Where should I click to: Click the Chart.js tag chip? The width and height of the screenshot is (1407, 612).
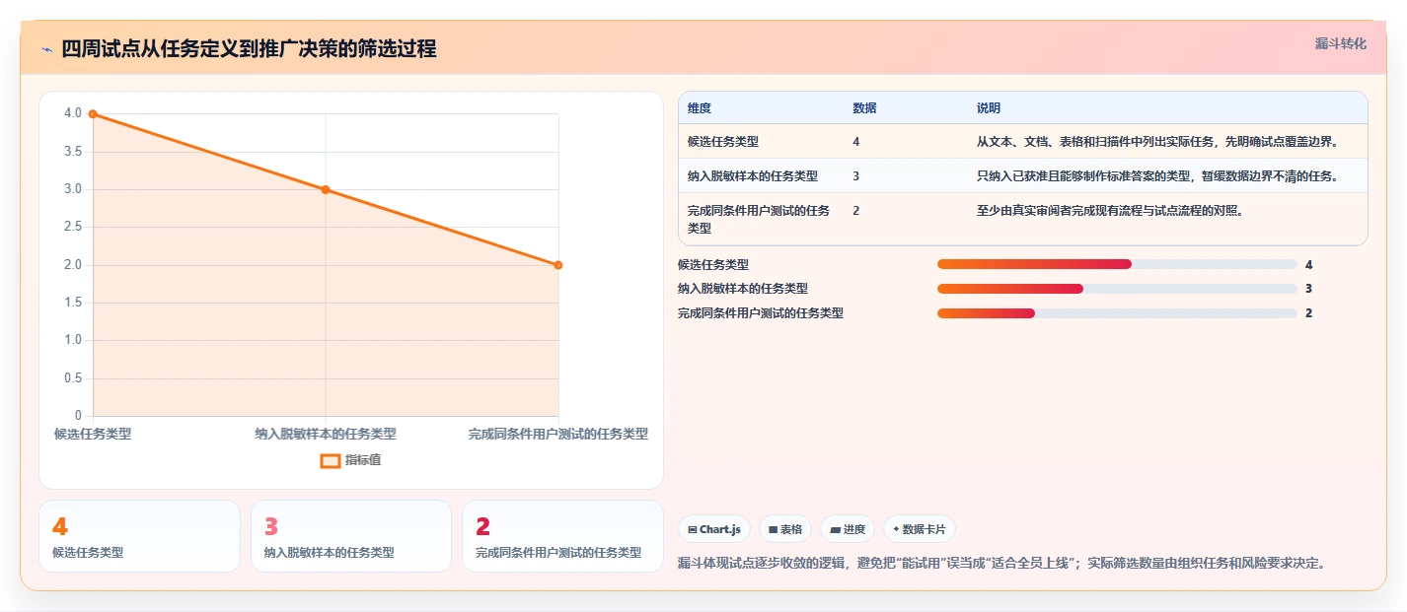click(714, 529)
